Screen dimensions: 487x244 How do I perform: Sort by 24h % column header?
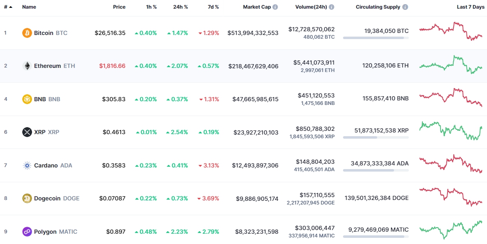coord(181,7)
